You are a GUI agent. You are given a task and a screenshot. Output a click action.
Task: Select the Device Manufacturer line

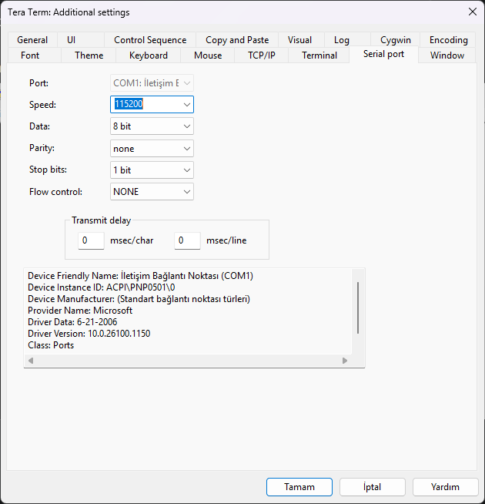[139, 299]
